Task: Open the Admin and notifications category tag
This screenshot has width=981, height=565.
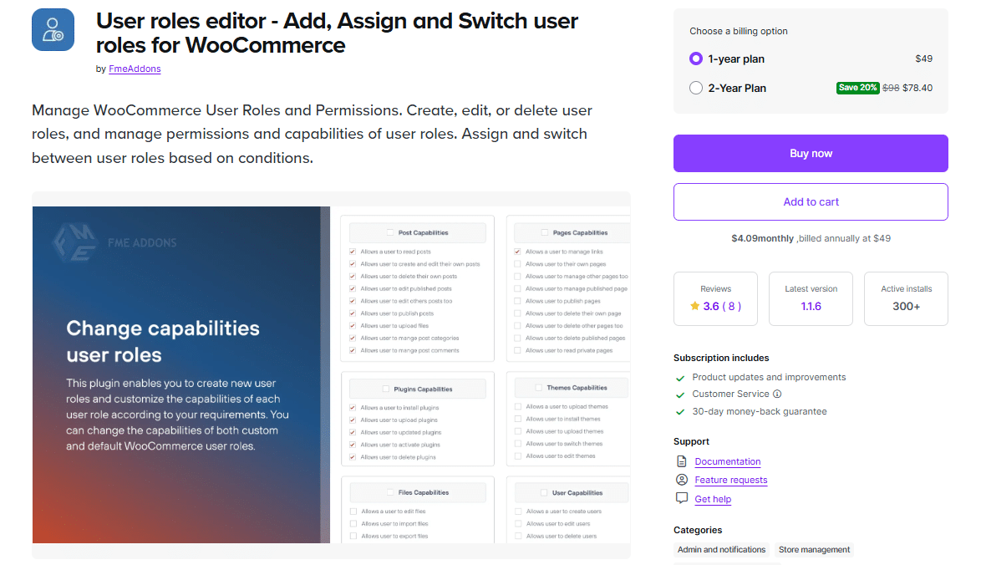Action: 721,550
